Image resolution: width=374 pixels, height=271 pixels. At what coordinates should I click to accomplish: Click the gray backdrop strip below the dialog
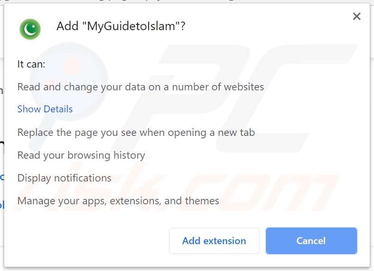(189, 269)
